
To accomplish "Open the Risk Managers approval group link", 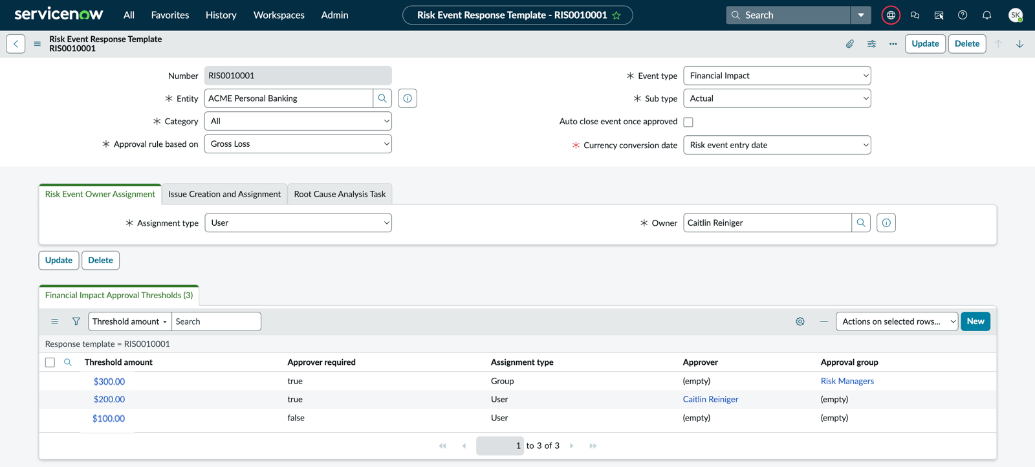I will pyautogui.click(x=847, y=381).
